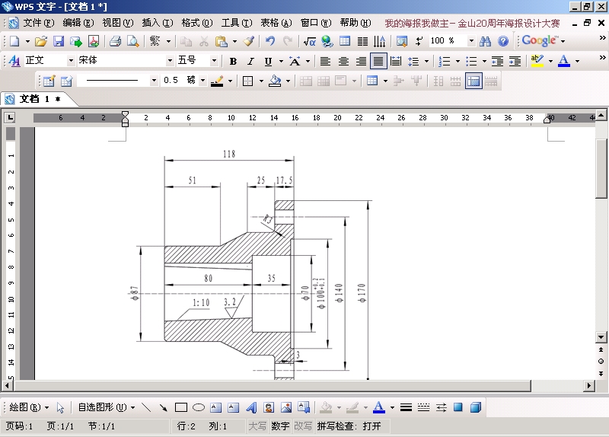Convert to traditional Chinese 繁 button
This screenshot has height=437, width=609.
tap(155, 41)
